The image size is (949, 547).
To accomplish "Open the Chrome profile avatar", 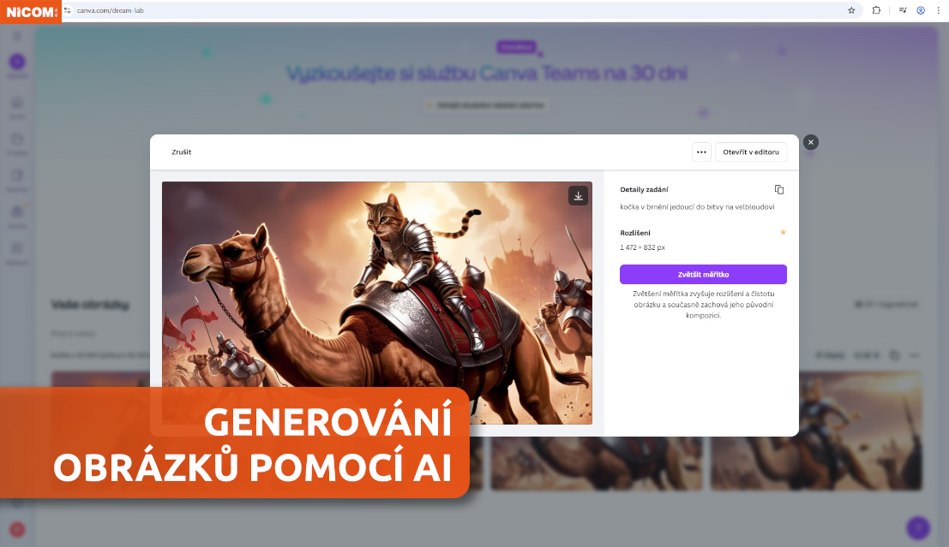I will click(921, 10).
